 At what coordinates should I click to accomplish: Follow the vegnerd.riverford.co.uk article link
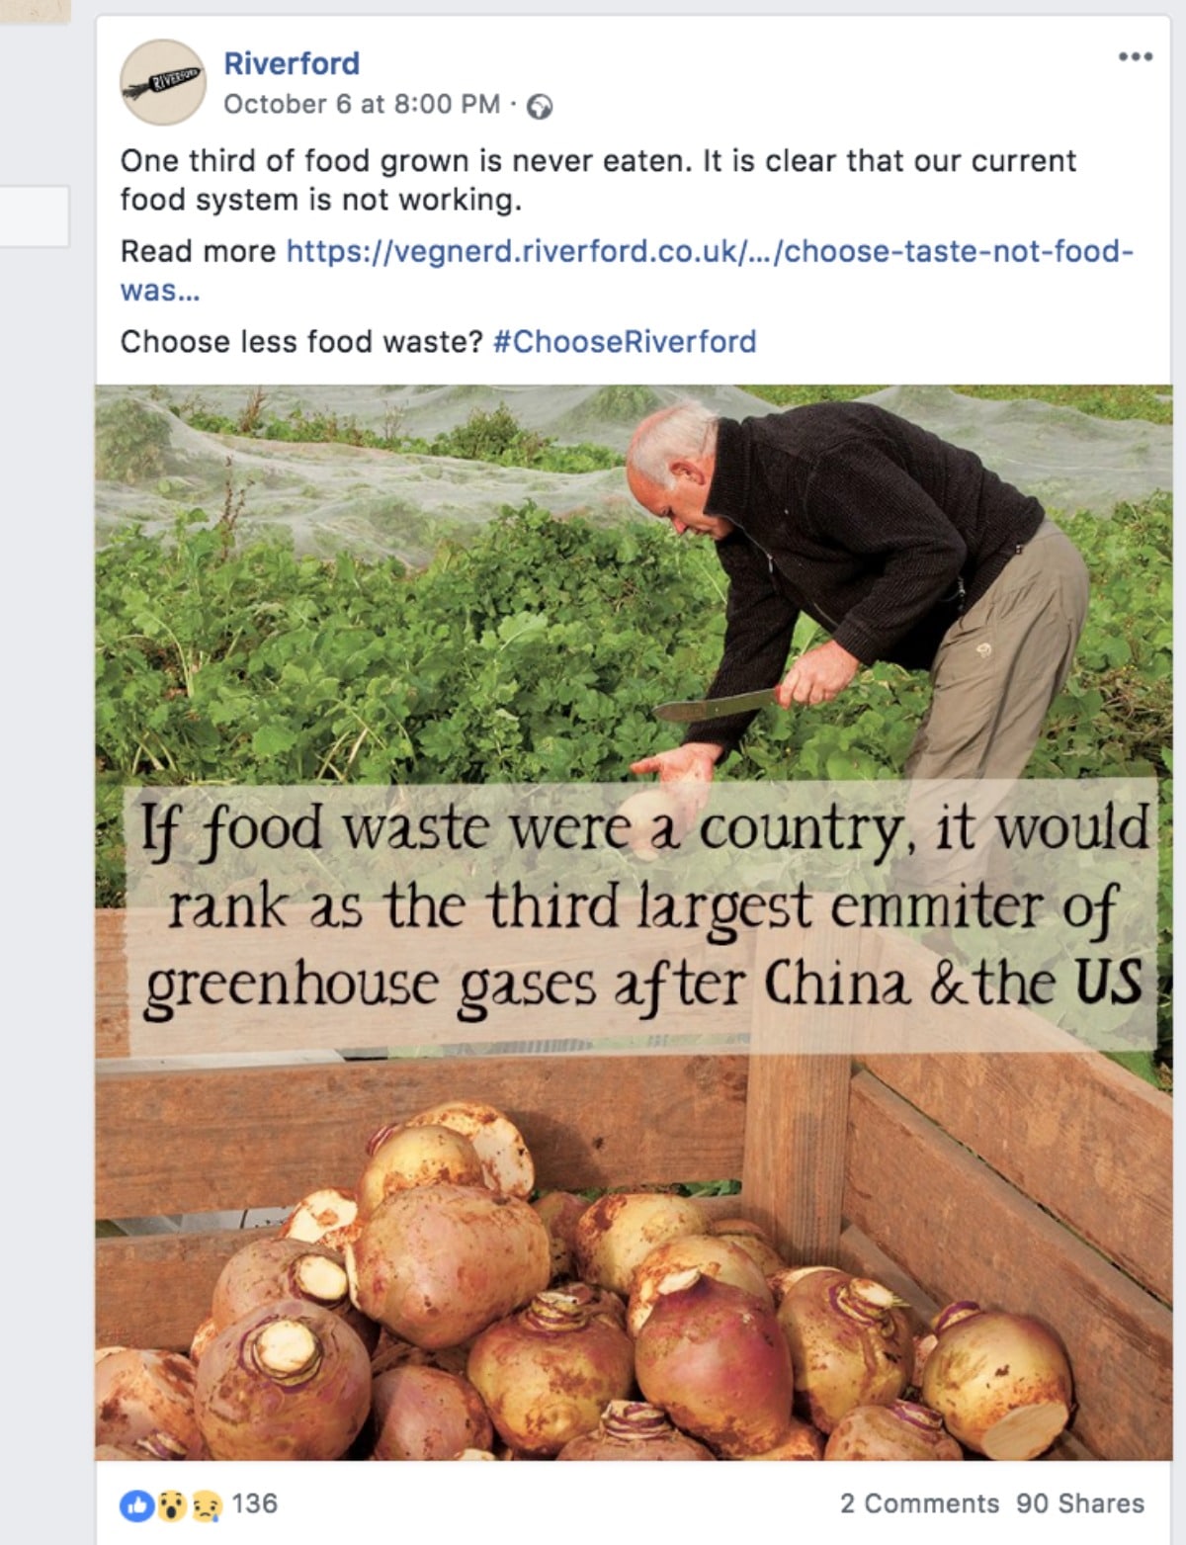tap(710, 251)
